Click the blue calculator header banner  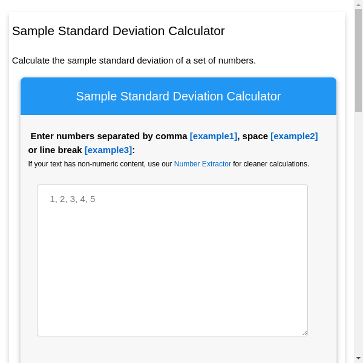[x=178, y=96]
